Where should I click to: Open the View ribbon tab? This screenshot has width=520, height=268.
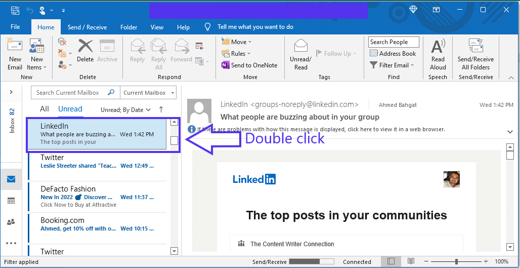pos(157,27)
